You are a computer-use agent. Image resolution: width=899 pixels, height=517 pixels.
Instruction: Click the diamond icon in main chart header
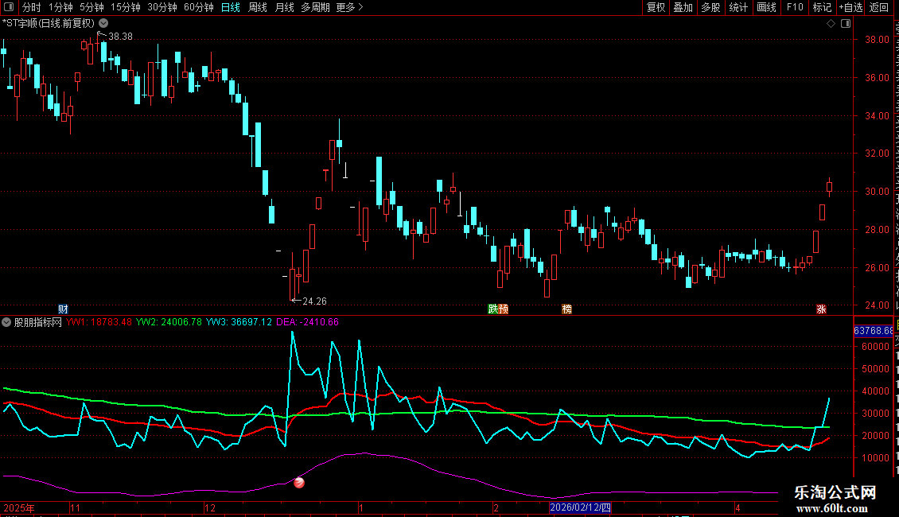point(831,23)
